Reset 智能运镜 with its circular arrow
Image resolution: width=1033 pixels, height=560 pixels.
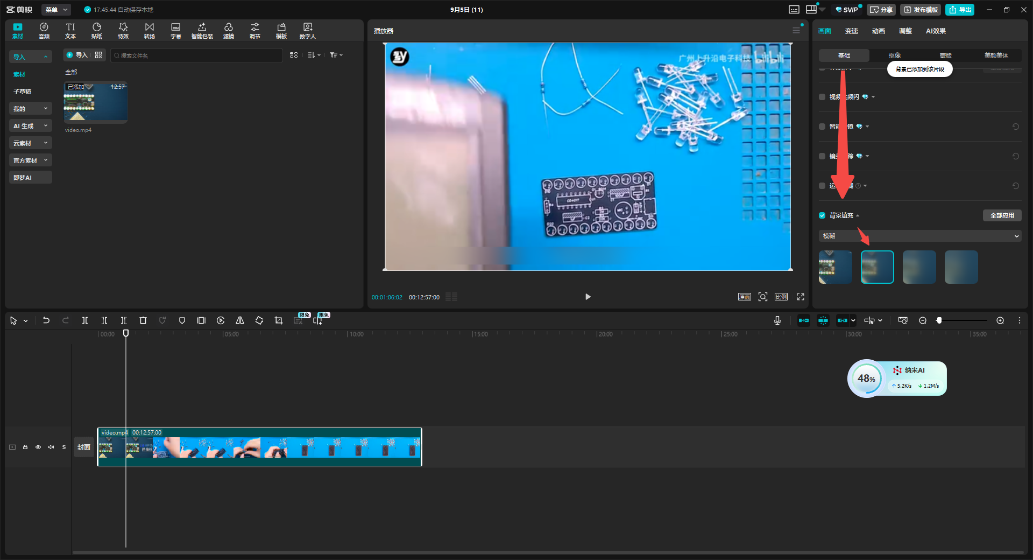coord(1016,127)
